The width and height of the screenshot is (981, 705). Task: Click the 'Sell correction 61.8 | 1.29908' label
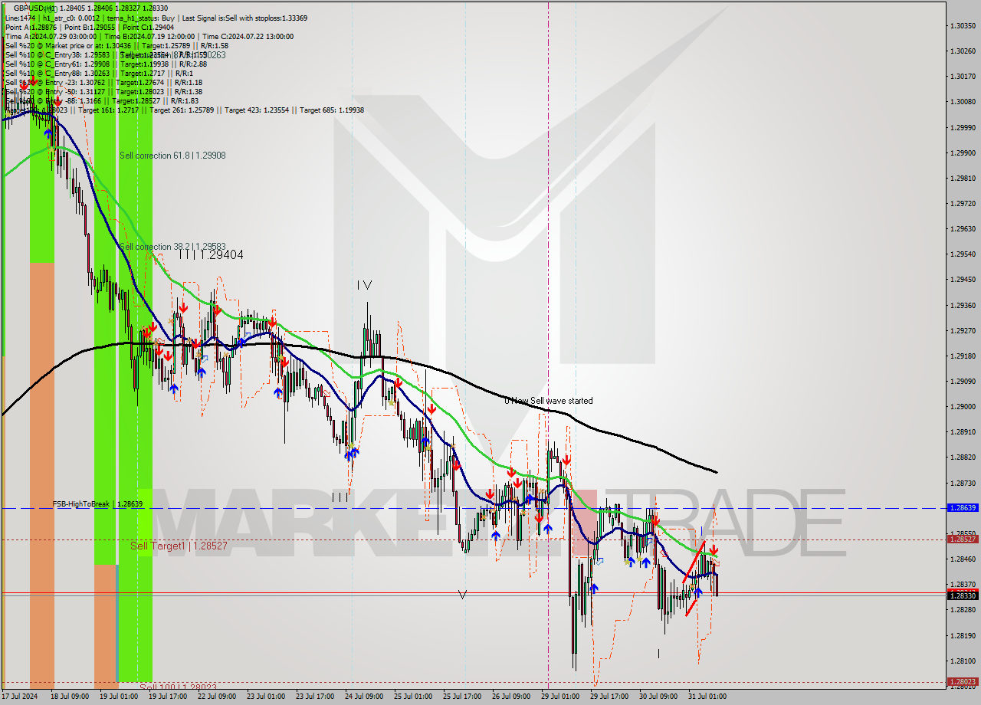[x=172, y=156]
